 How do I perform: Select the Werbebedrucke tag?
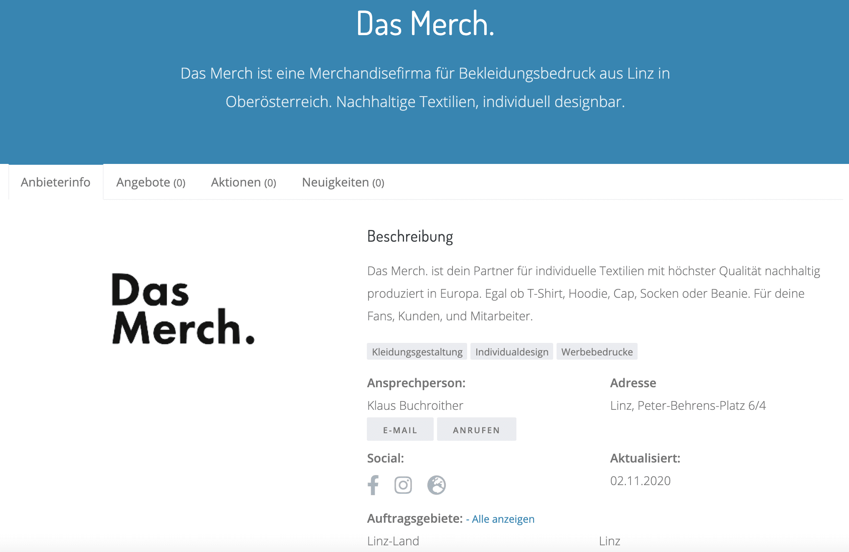click(597, 352)
